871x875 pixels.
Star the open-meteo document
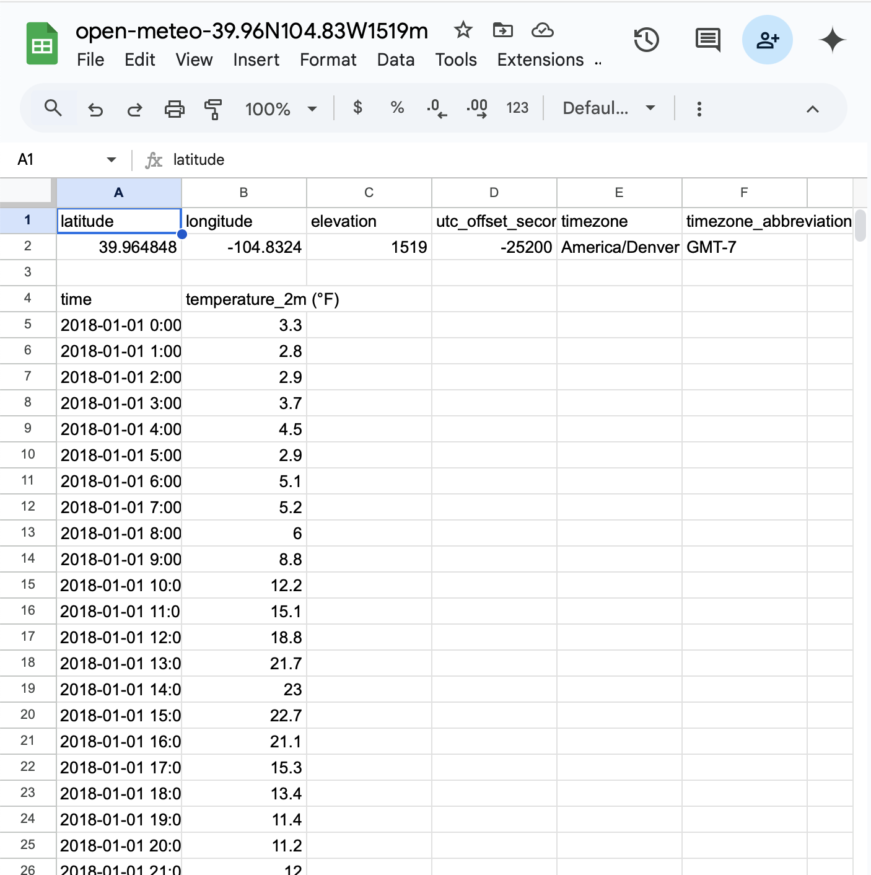click(463, 30)
